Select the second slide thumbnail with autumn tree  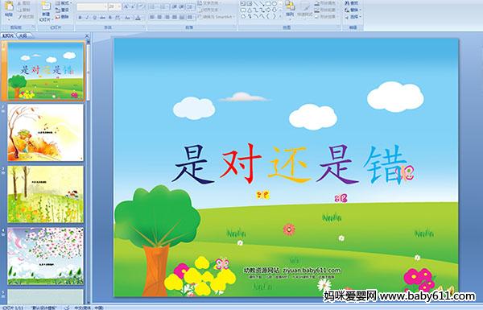(46, 133)
